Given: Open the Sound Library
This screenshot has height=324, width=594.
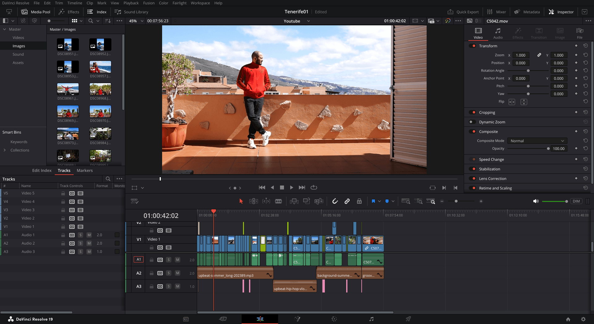Looking at the screenshot, I should 131,12.
